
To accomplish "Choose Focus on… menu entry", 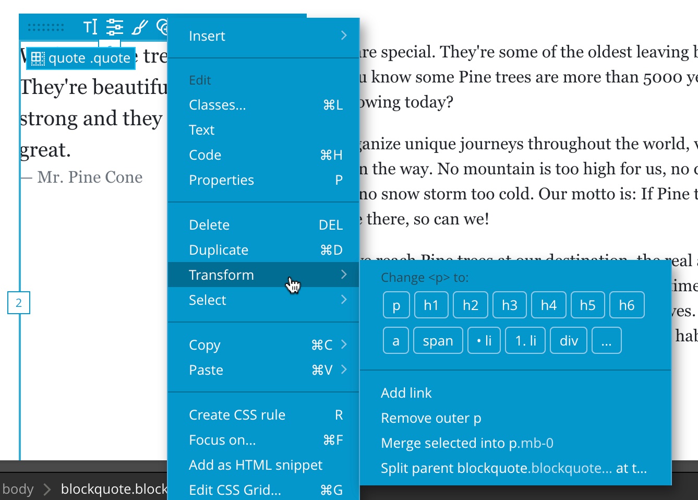I will [263, 440].
